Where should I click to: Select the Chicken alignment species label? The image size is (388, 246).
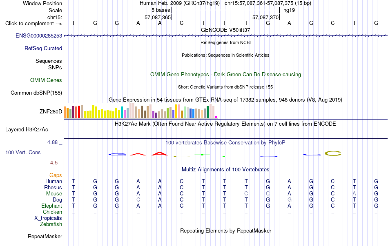pos(52,212)
